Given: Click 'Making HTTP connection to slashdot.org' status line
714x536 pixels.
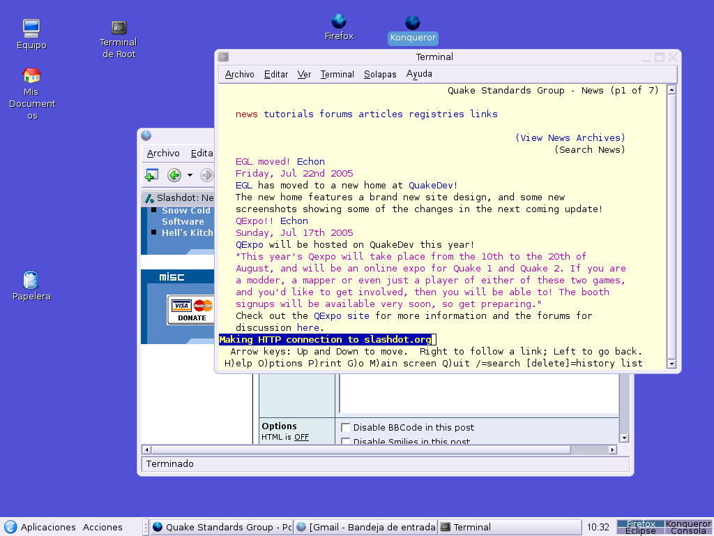Looking at the screenshot, I should pos(325,340).
